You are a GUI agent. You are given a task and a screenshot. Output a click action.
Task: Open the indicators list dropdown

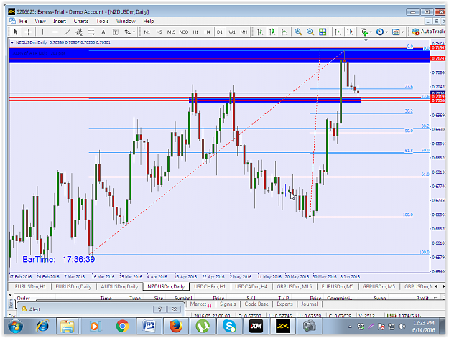point(366,32)
